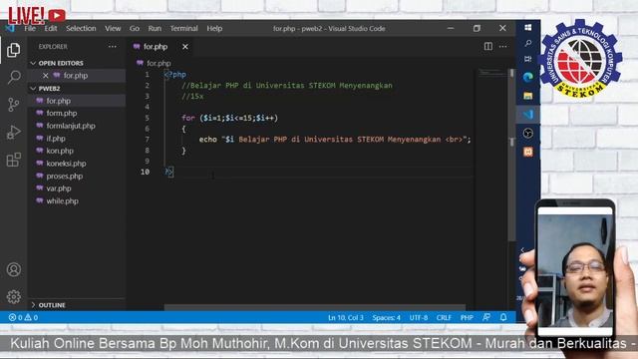The image size is (638, 359).
Task: Open Manage gear settings menu
Action: (x=13, y=297)
